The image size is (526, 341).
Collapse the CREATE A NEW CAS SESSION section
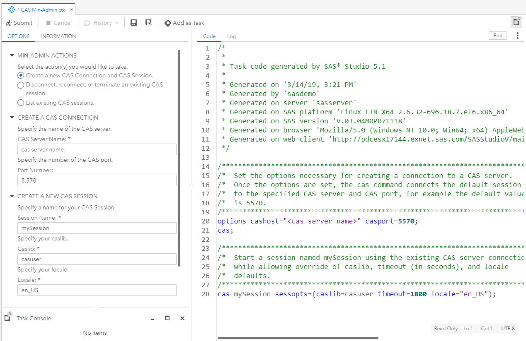[x=12, y=196]
